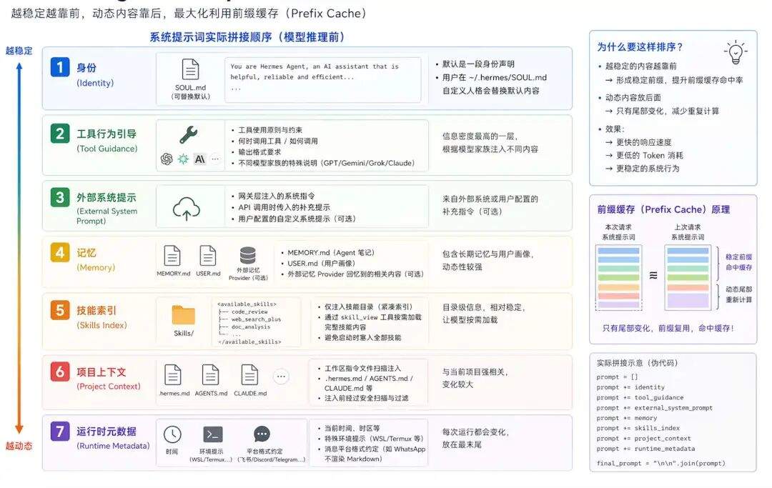Select the wrench tool icon in Tool Guidance row
772x488 pixels.
(x=188, y=134)
